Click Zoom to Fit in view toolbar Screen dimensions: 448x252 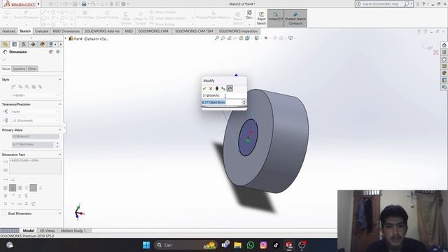pos(217,38)
